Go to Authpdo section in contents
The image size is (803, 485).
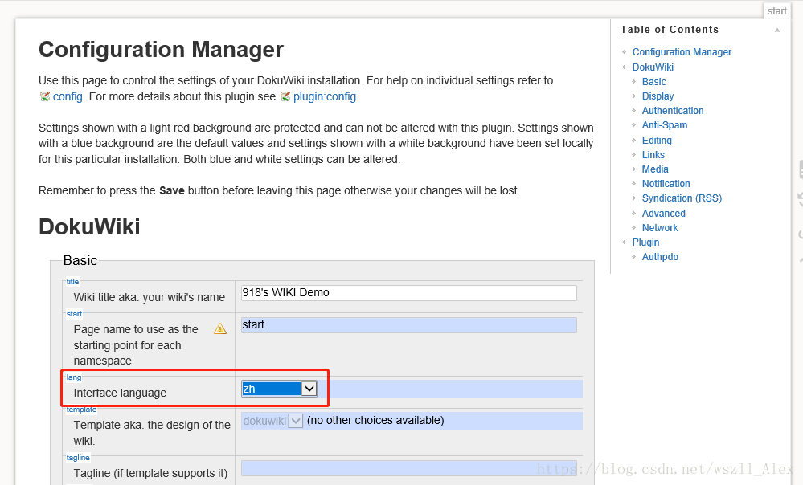pos(660,257)
